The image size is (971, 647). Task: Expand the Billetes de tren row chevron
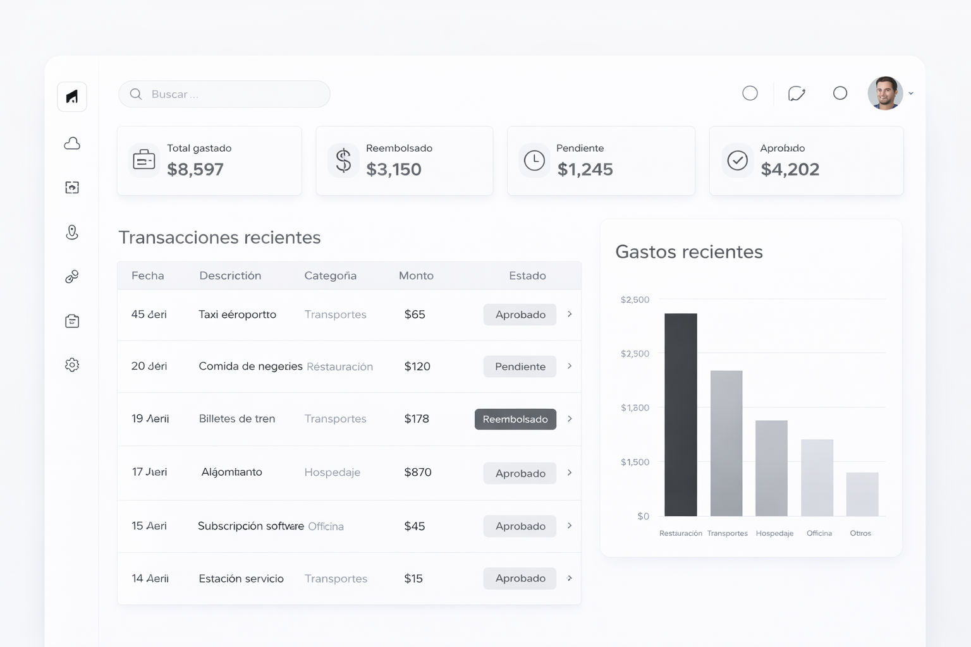click(x=570, y=419)
